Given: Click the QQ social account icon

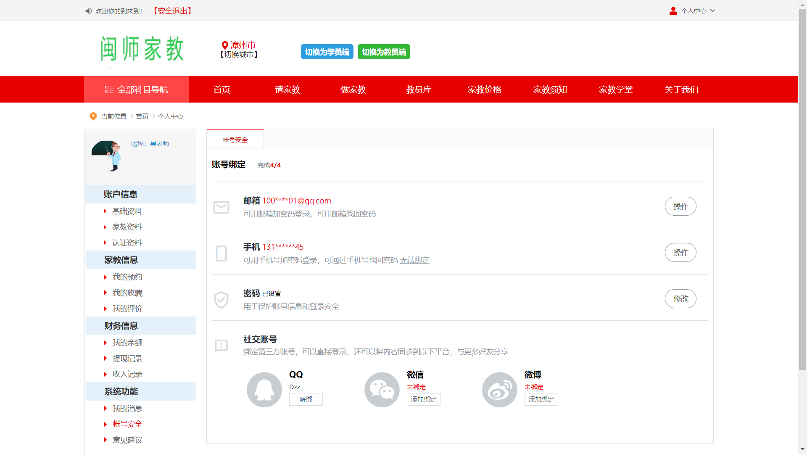Looking at the screenshot, I should (264, 389).
